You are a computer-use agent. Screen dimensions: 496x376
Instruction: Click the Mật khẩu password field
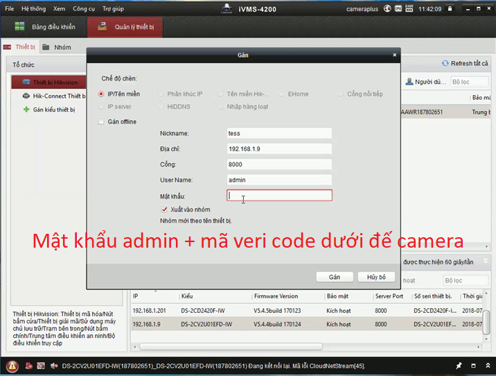[279, 196]
